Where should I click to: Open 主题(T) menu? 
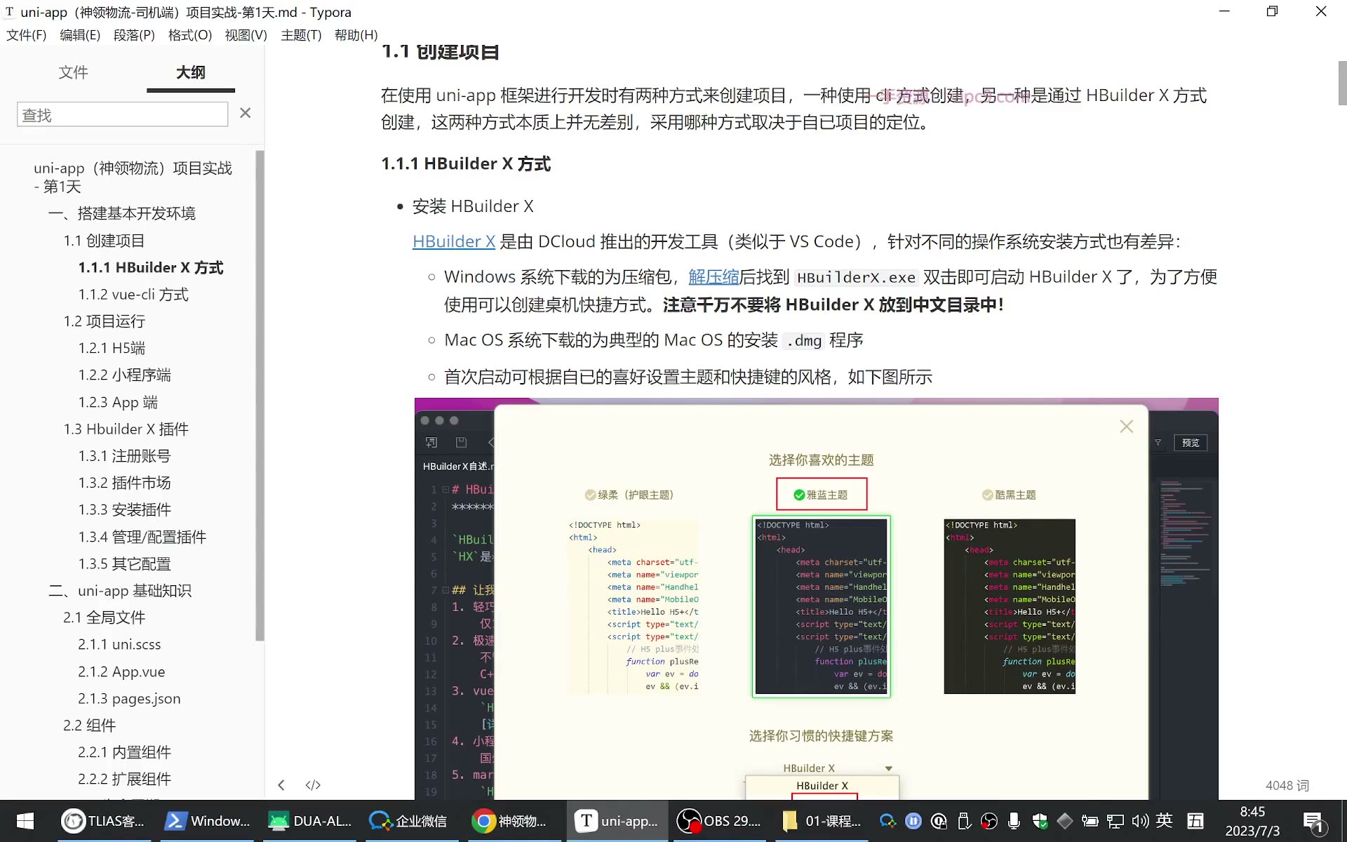[x=301, y=35]
